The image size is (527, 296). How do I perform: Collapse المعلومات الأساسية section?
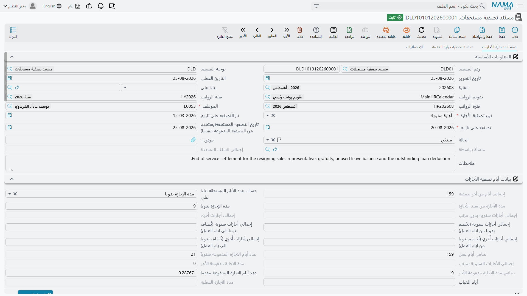[x=12, y=57]
